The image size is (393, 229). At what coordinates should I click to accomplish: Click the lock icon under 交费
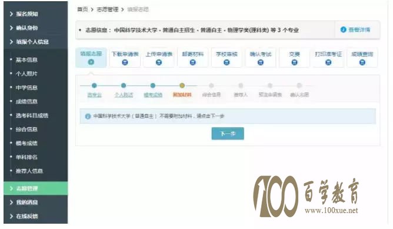tap(295, 62)
